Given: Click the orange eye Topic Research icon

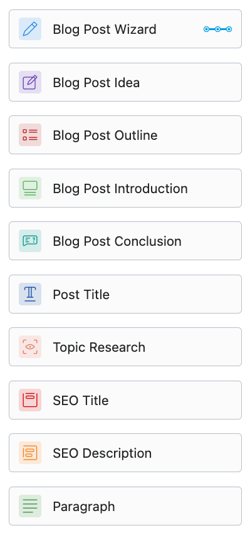Looking at the screenshot, I should tap(30, 347).
